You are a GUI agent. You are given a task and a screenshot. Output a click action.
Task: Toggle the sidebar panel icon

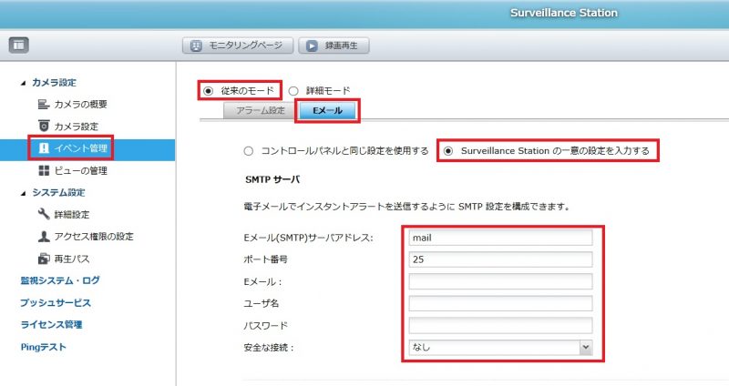click(x=18, y=45)
